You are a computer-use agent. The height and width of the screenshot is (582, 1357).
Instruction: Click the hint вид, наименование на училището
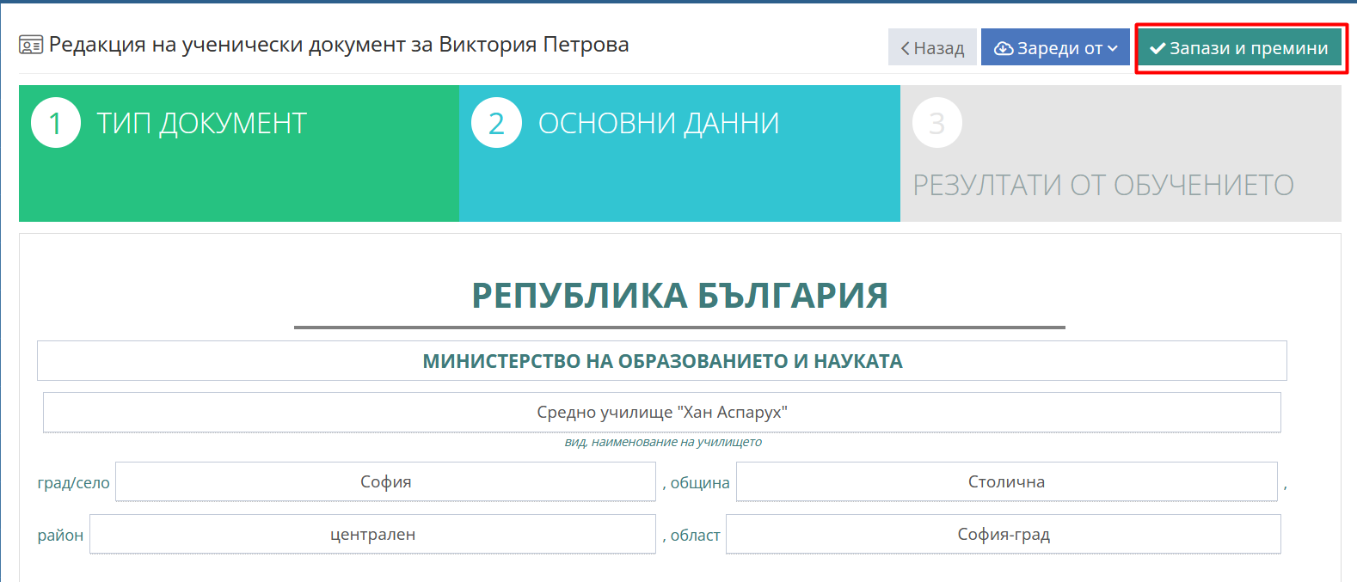(663, 442)
